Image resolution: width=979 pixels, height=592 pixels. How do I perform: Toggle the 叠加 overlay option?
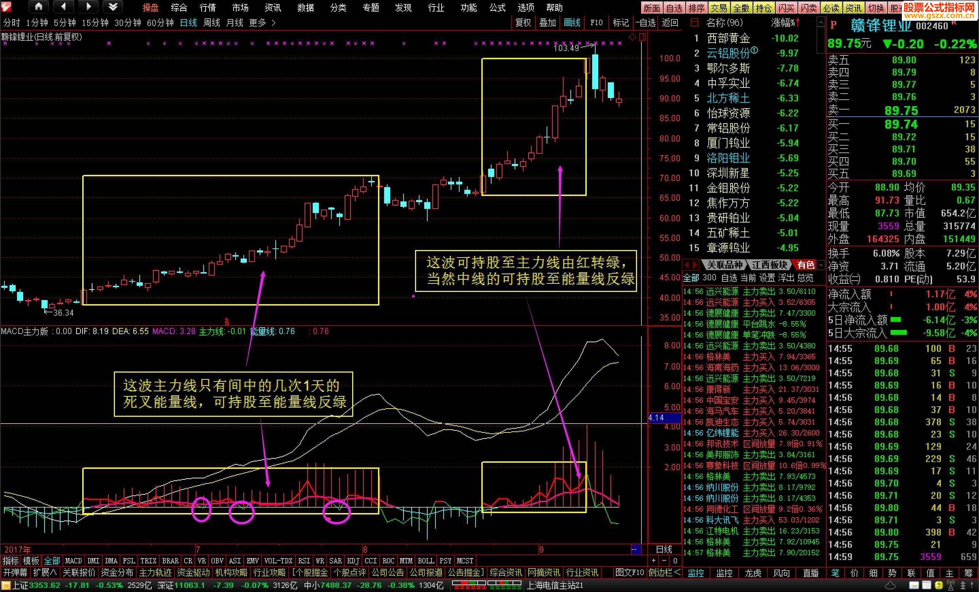coord(547,23)
